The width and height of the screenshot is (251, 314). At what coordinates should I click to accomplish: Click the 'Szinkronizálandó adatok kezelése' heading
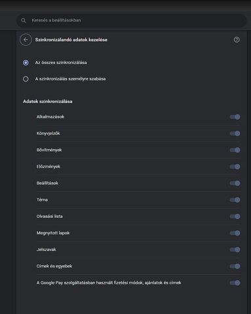point(71,40)
